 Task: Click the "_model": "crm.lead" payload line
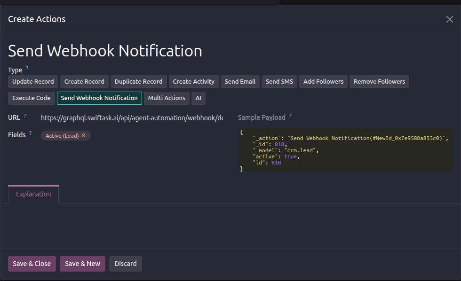point(286,150)
